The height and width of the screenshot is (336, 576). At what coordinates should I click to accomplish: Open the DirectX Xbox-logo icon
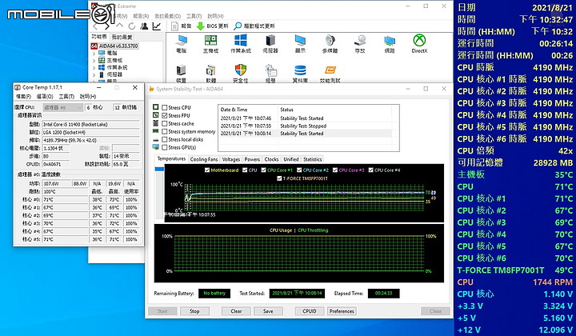pos(419,40)
